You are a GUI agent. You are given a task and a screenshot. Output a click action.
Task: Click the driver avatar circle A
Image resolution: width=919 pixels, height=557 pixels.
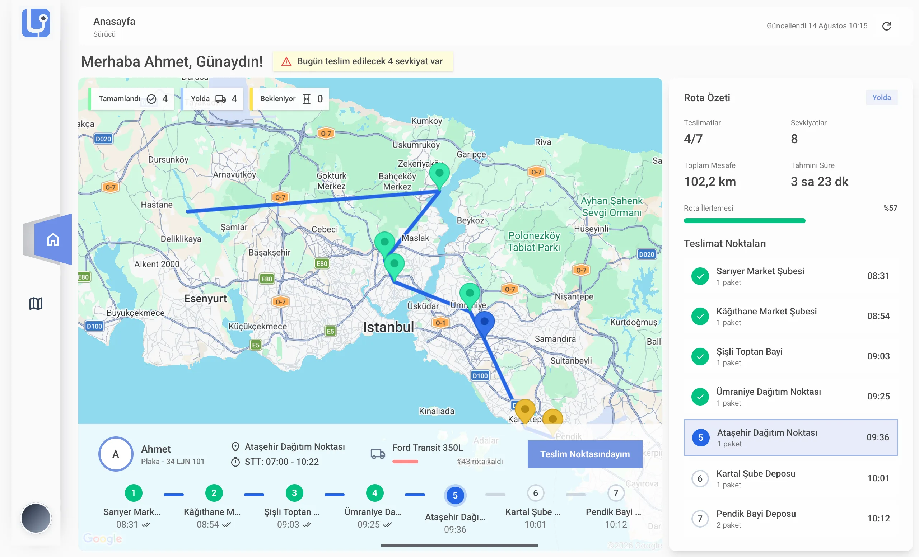[x=116, y=454]
